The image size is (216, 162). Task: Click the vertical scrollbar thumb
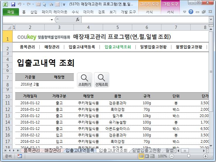[211, 72]
